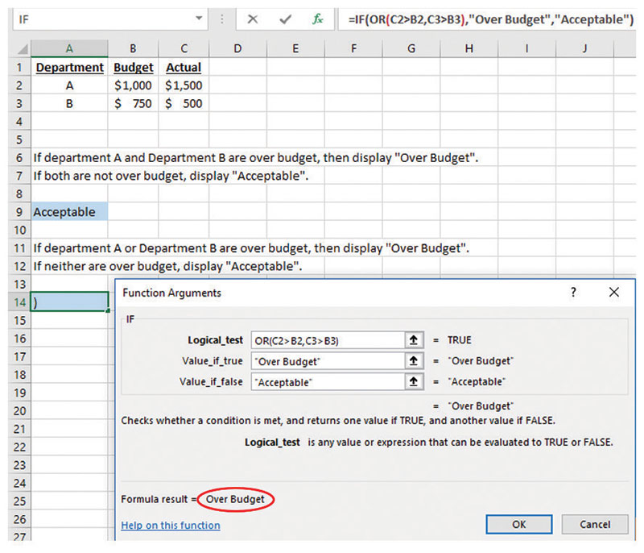Click the dialog Help question mark
This screenshot has width=644, height=553.
click(573, 293)
